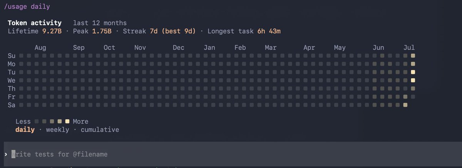Click the Lifetime 9.27B value
Screen dimensions: 462x168
[x=52, y=31]
